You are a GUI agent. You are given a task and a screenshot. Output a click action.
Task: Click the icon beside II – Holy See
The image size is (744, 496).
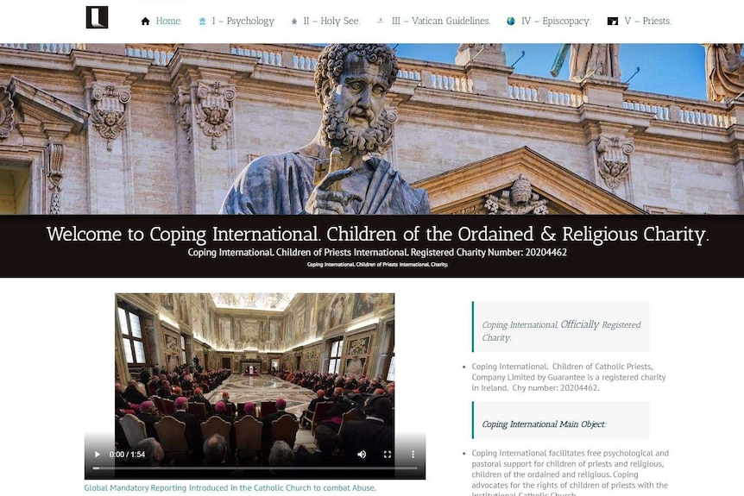point(294,21)
